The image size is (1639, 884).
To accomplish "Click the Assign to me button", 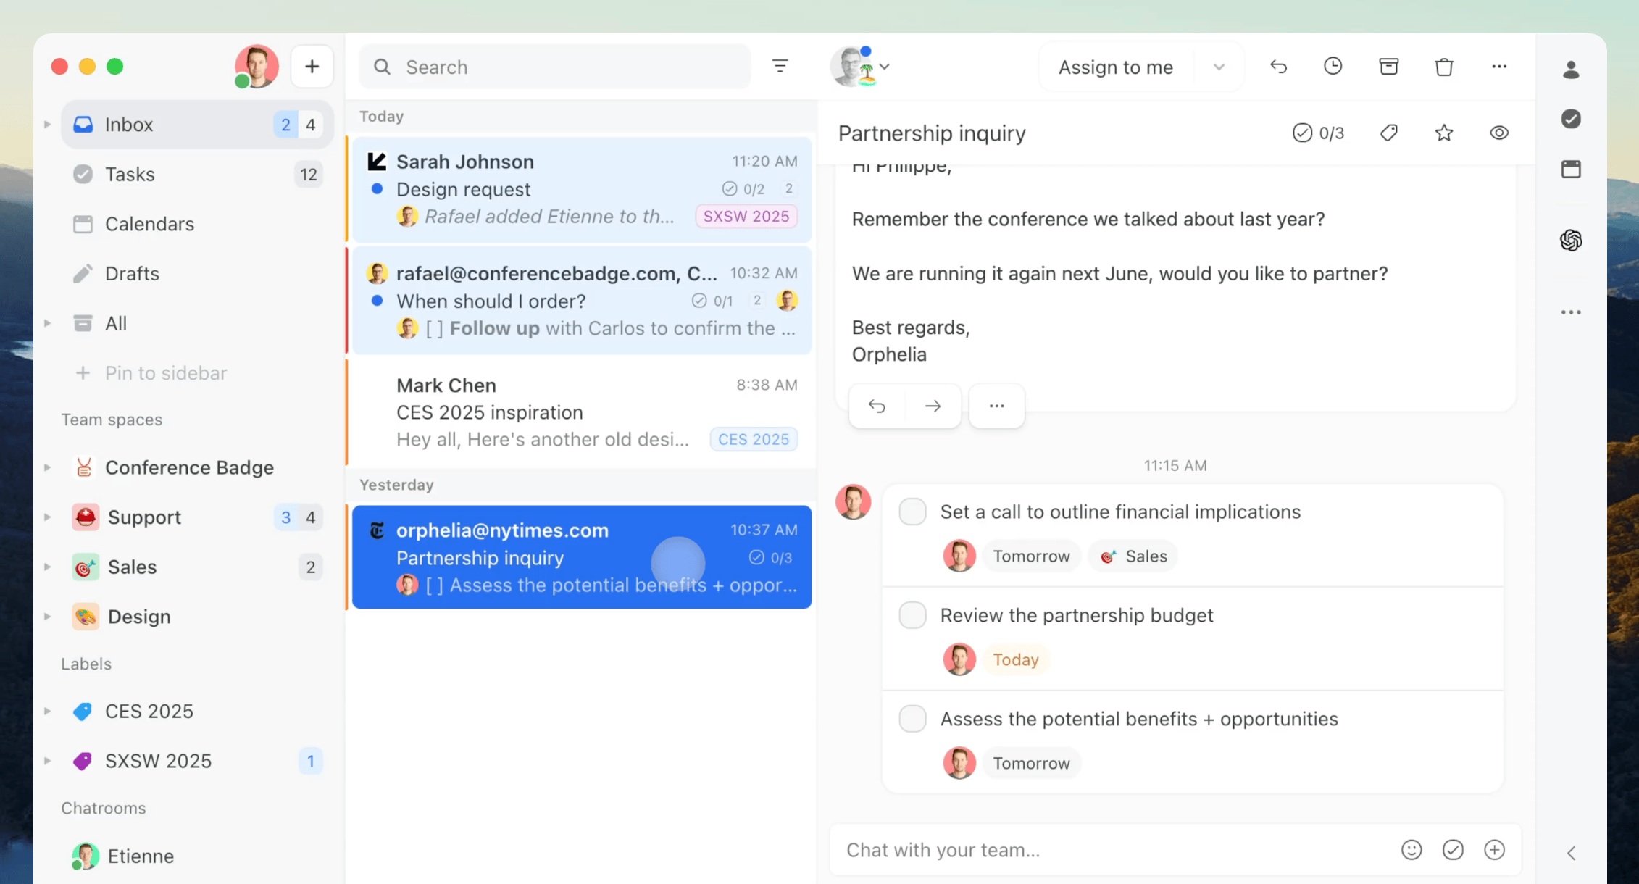I will pyautogui.click(x=1115, y=67).
